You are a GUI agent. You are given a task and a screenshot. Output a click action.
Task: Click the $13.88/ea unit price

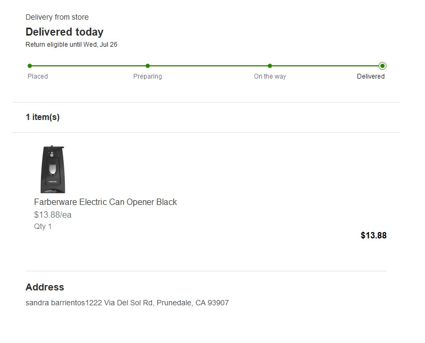(x=53, y=215)
